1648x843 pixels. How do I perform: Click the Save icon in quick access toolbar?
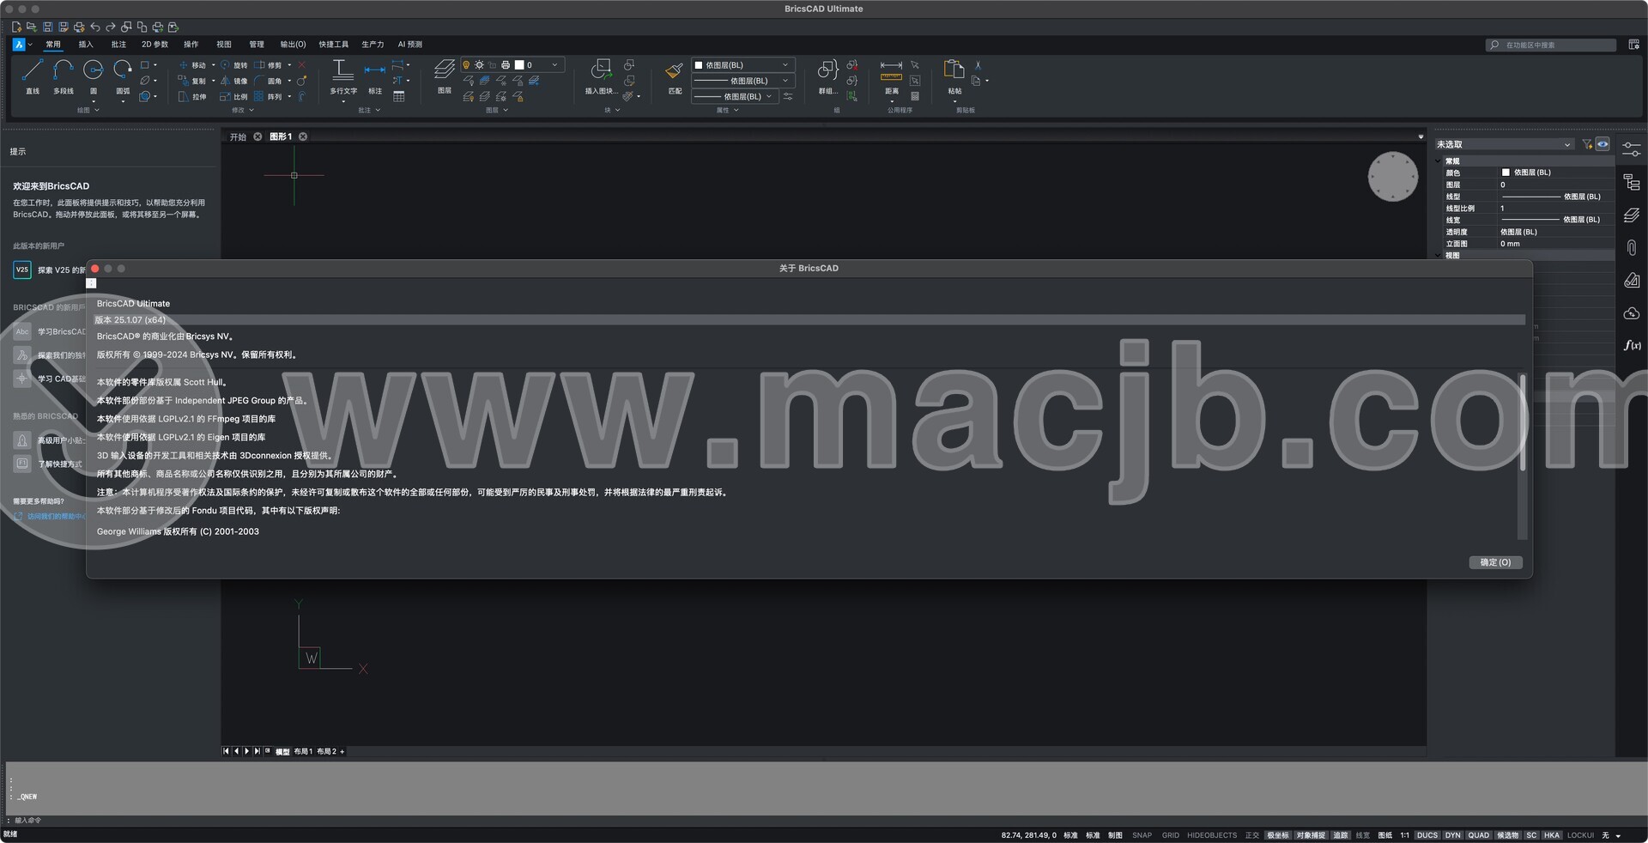(47, 27)
